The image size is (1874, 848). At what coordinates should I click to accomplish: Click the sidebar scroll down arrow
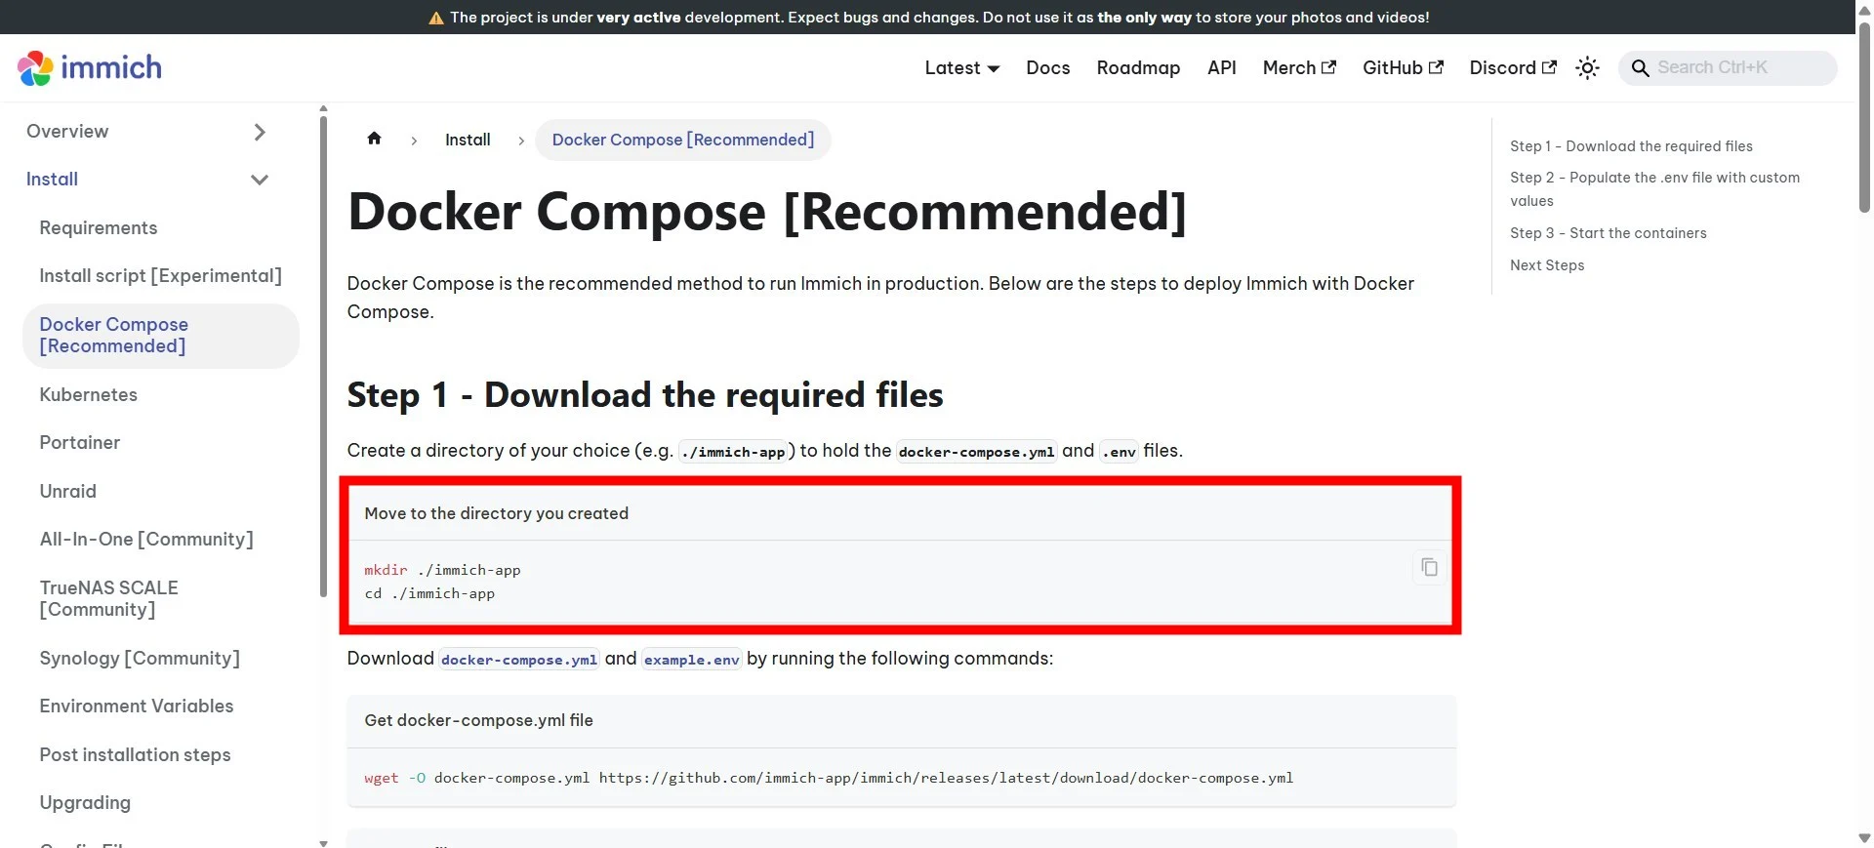tap(323, 842)
